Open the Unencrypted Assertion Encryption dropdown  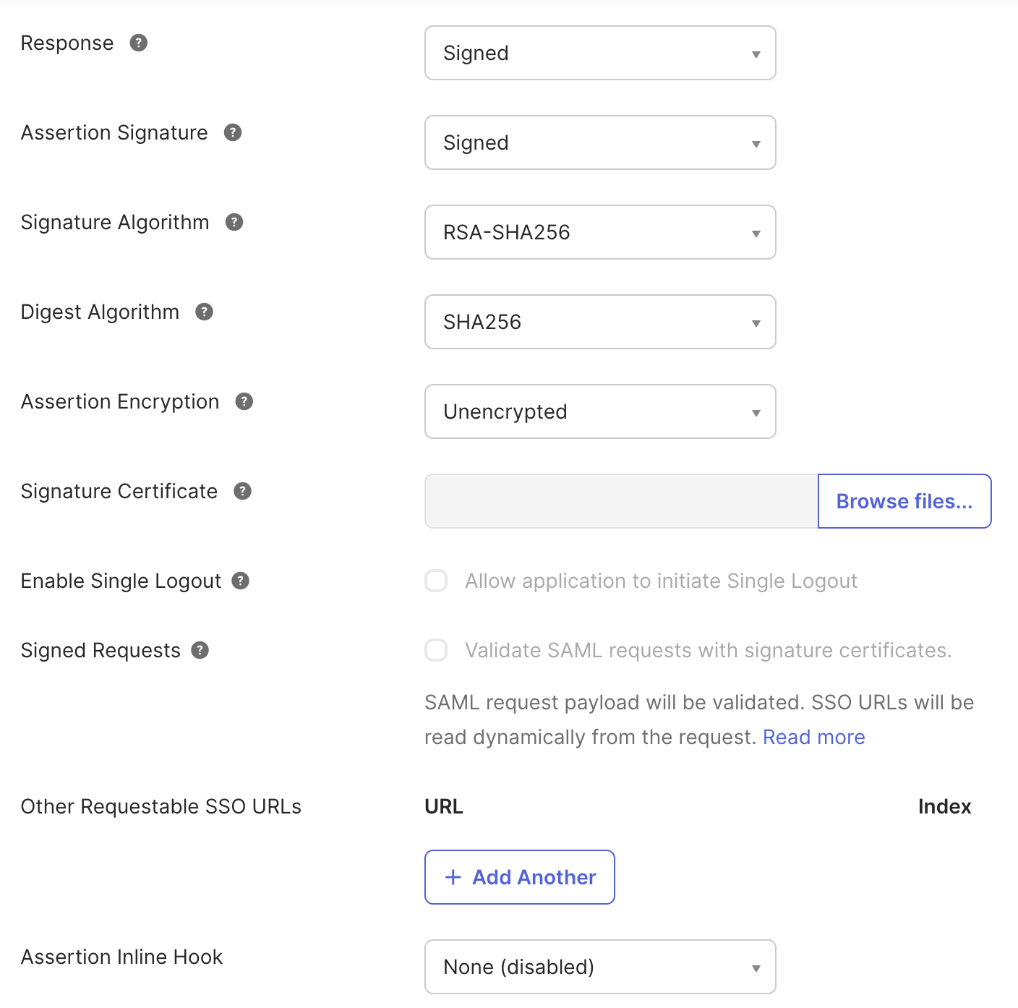coord(600,411)
